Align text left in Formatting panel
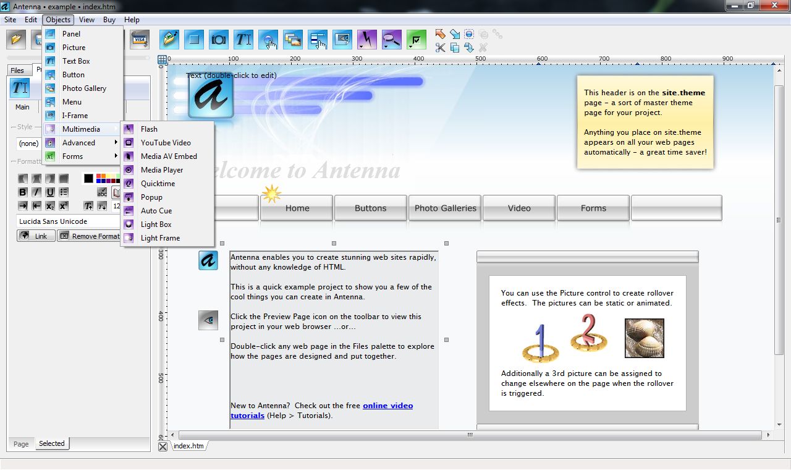This screenshot has height=470, width=791. (x=23, y=179)
